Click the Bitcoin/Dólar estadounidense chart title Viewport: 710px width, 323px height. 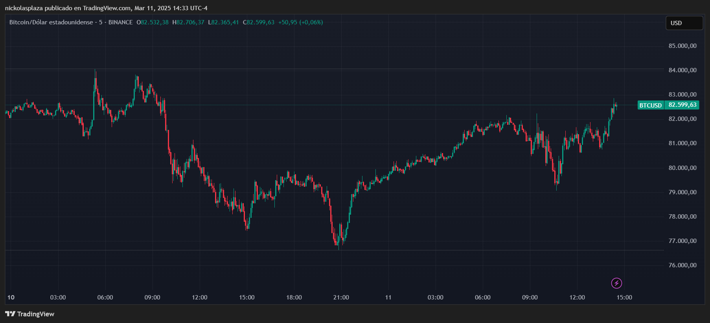tap(51, 22)
